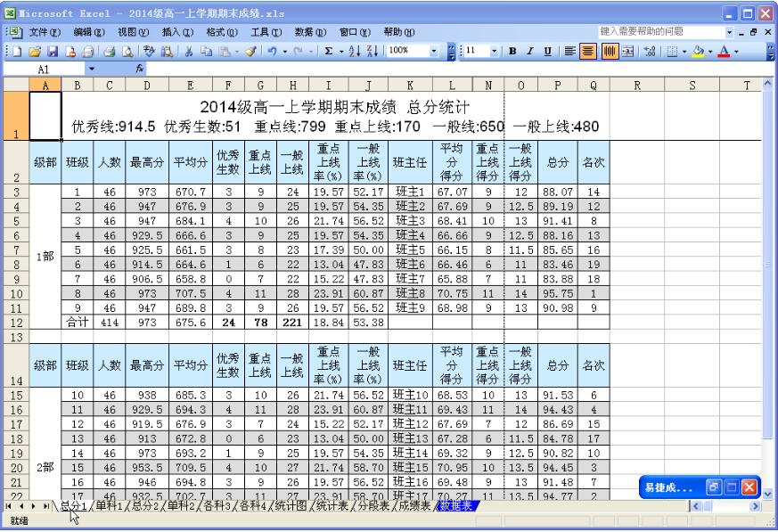Apply borders using the Borders icon
This screenshot has height=532, width=778.
pos(672,51)
